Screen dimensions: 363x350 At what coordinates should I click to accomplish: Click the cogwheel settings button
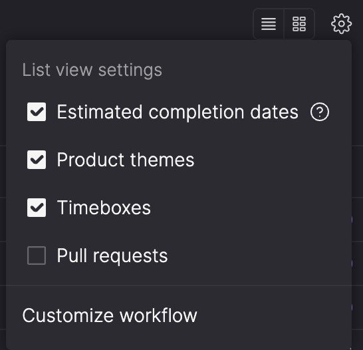341,24
